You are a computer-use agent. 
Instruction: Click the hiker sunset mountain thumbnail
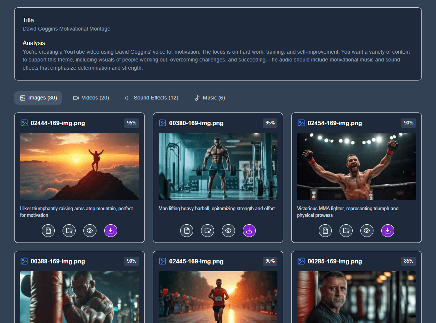(80, 167)
